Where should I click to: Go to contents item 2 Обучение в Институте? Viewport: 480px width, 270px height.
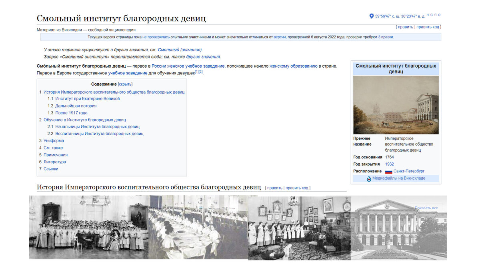click(82, 120)
